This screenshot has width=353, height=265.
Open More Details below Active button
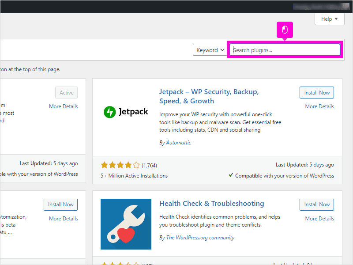coord(64,106)
